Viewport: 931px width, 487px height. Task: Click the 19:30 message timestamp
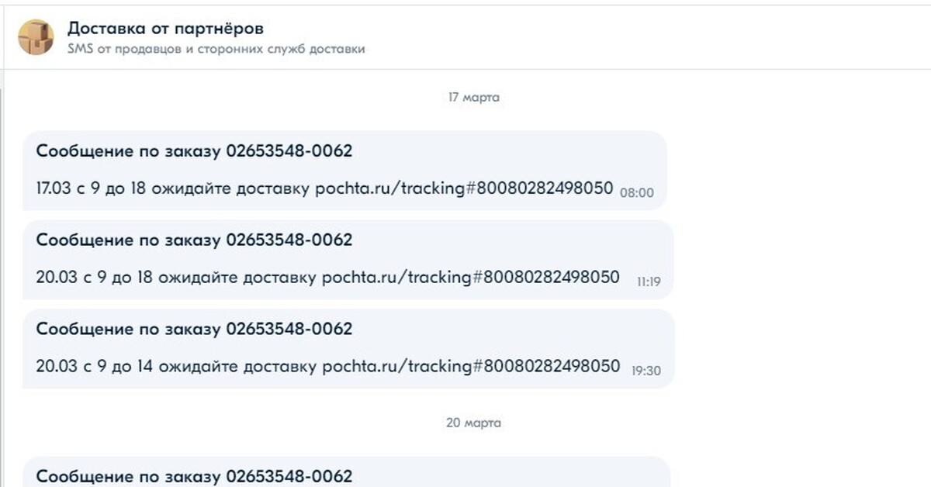(646, 371)
